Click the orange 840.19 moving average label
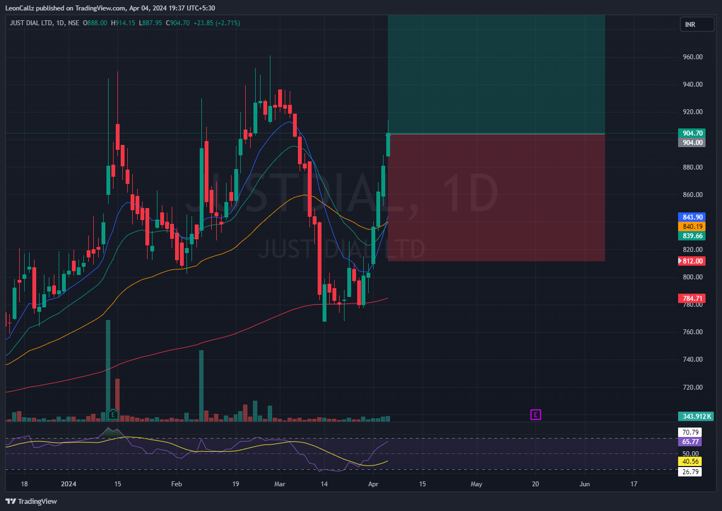This screenshot has height=511, width=722. [x=692, y=227]
